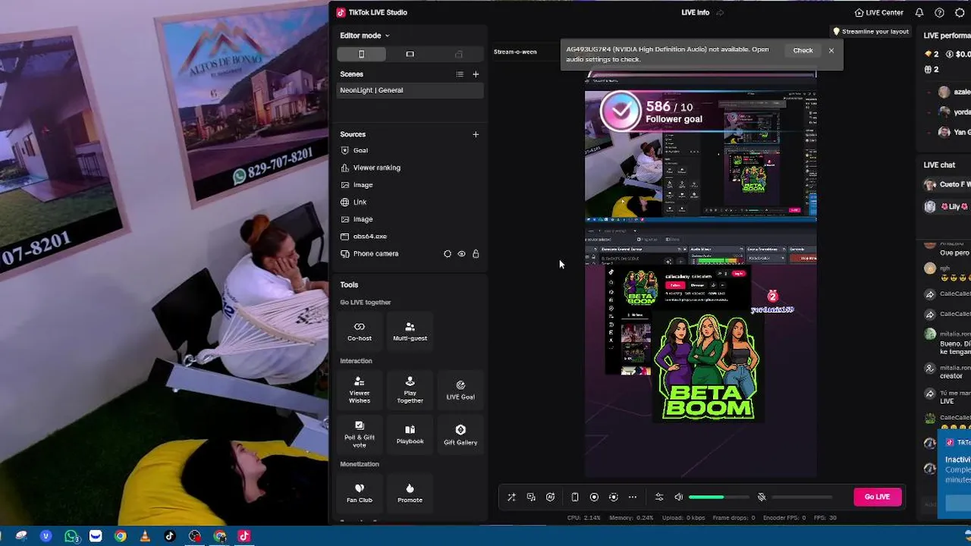
Task: Open the Co-host tool
Action: point(360,331)
